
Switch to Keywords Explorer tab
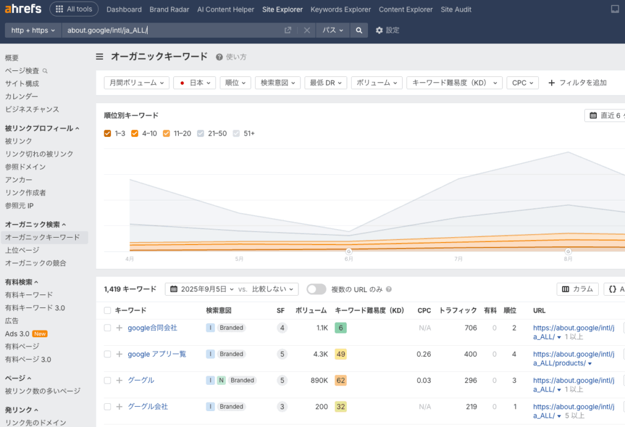click(340, 9)
